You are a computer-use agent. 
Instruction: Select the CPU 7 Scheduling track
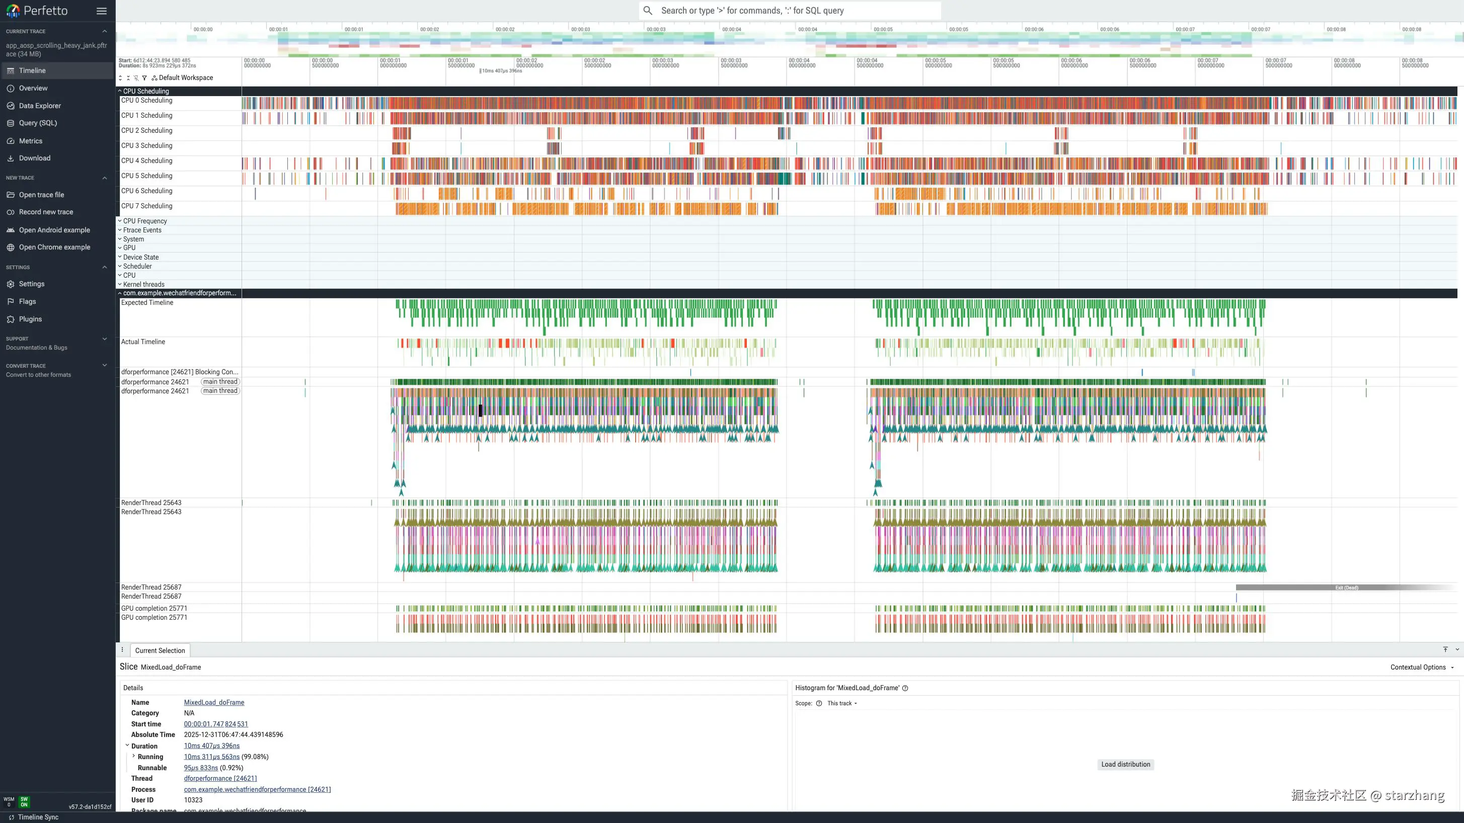point(146,206)
